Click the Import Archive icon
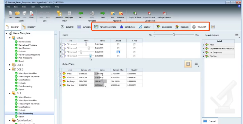The height and width of the screenshot is (124, 243). (135, 13)
